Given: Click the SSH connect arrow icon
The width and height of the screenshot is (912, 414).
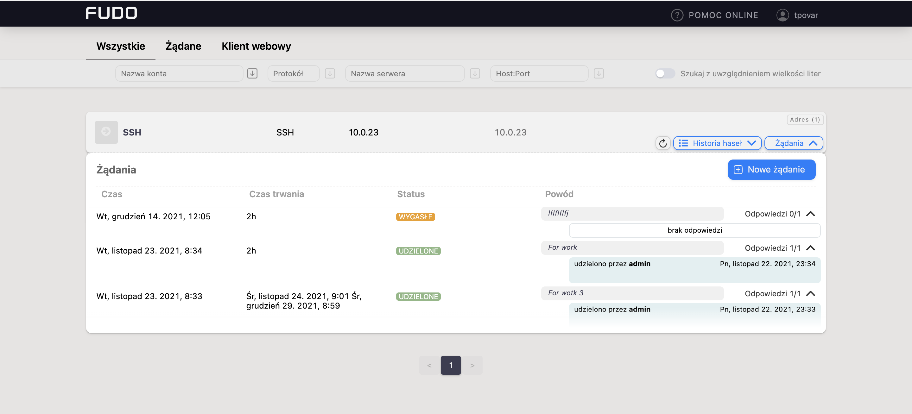Looking at the screenshot, I should [106, 132].
